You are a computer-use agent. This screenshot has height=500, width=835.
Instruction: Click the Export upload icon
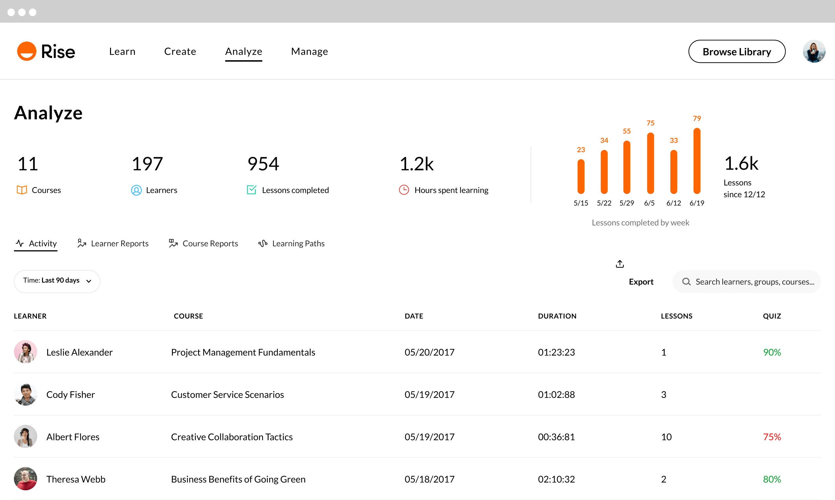point(620,264)
